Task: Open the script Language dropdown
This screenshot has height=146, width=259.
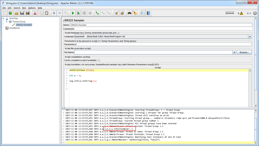Action: tap(250, 36)
